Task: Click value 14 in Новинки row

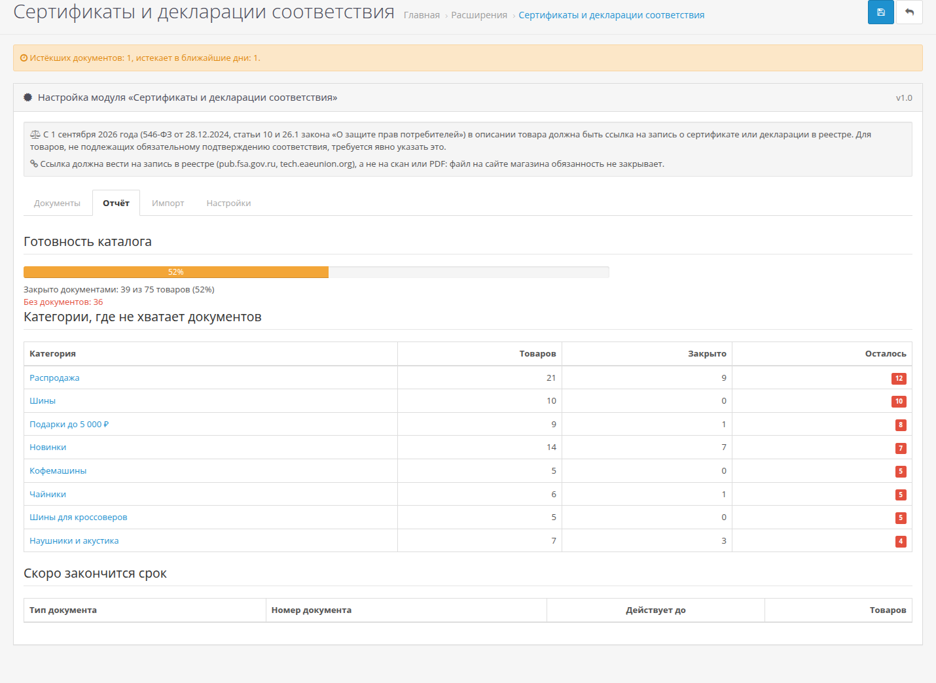Action: (551, 447)
